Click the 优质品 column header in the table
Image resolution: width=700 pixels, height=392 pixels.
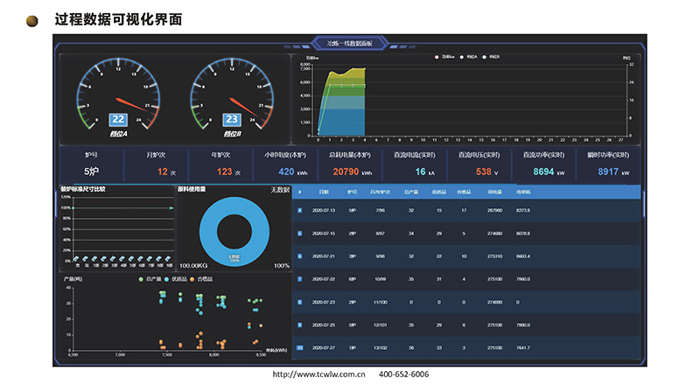(x=439, y=192)
